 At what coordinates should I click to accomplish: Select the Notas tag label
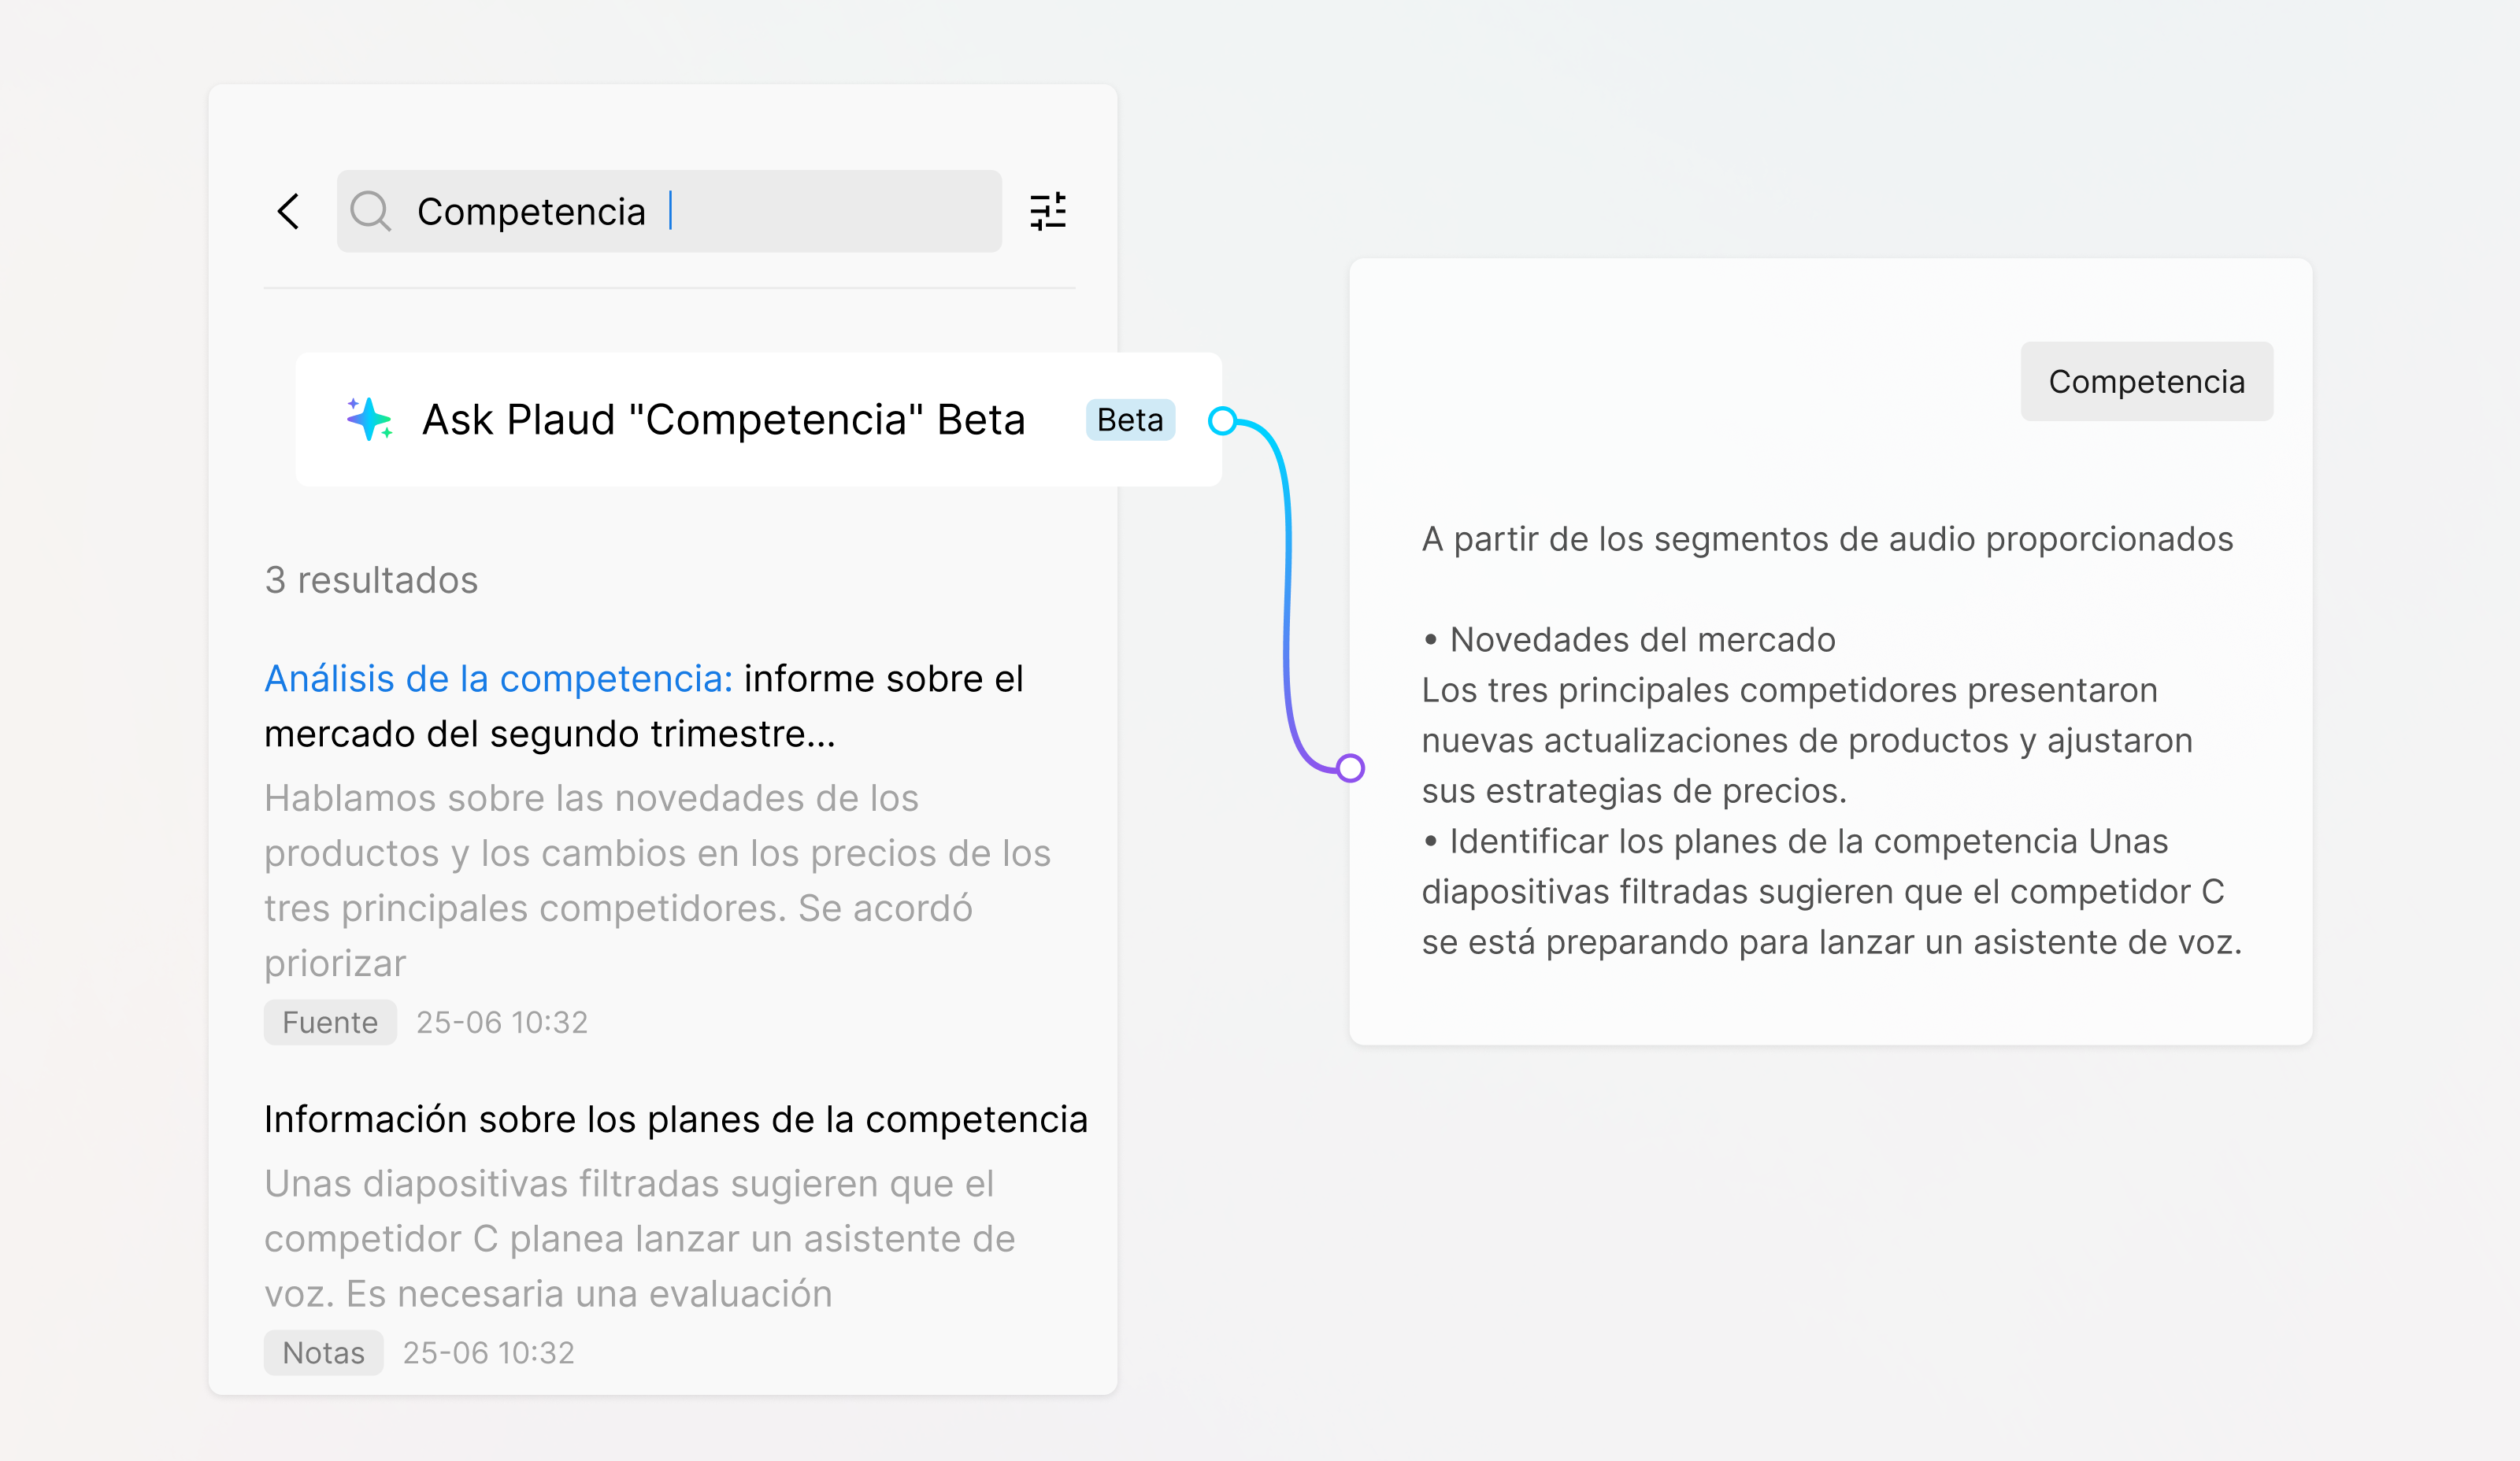click(323, 1352)
